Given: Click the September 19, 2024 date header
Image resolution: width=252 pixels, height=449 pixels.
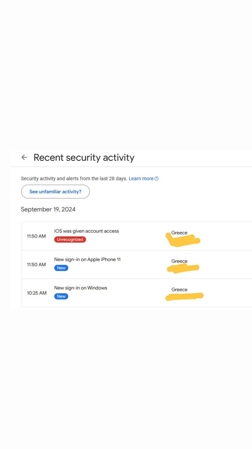Looking at the screenshot, I should click(48, 209).
